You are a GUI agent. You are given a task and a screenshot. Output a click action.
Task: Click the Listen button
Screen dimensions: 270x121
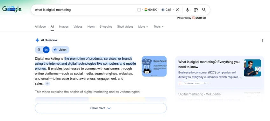click(x=60, y=50)
